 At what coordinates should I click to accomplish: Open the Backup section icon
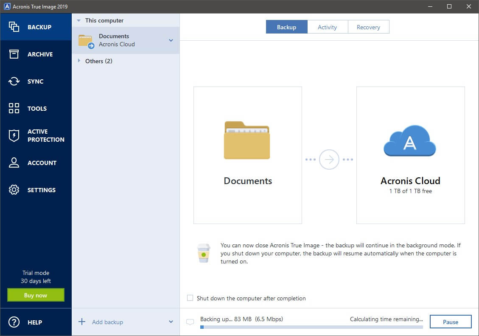(x=14, y=27)
